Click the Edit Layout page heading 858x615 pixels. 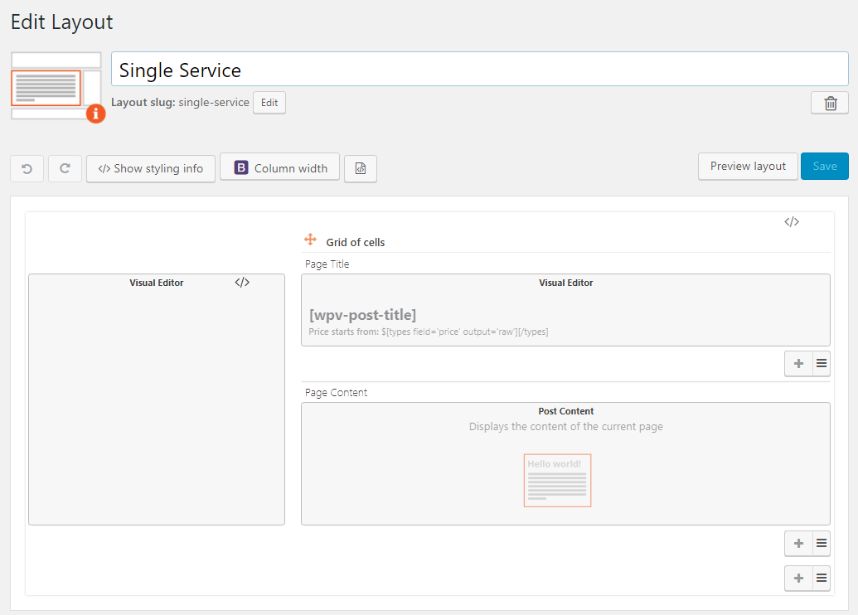(x=62, y=22)
